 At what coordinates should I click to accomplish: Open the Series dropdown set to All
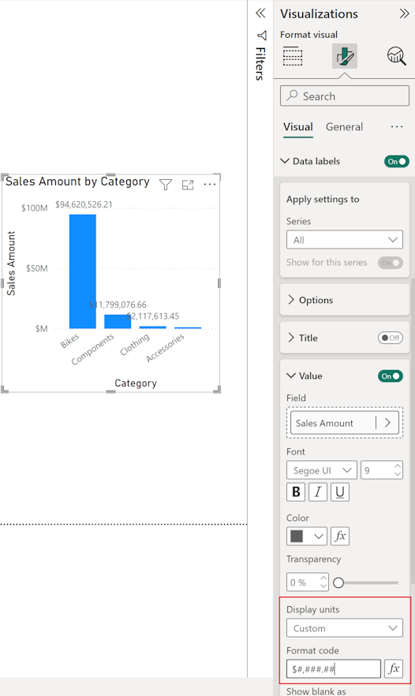point(345,240)
